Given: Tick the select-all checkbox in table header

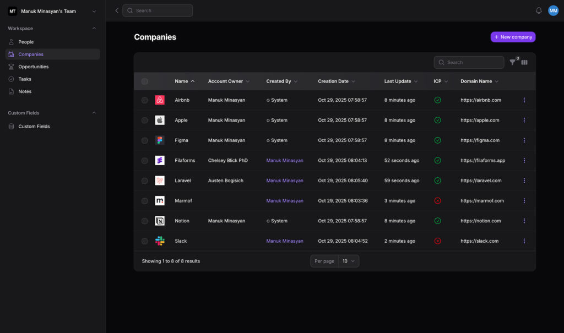Looking at the screenshot, I should click(144, 81).
